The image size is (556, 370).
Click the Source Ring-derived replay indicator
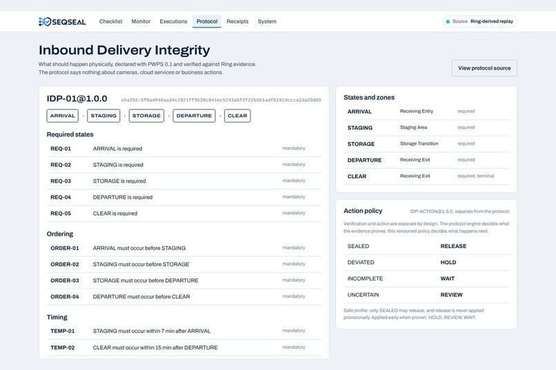click(479, 21)
